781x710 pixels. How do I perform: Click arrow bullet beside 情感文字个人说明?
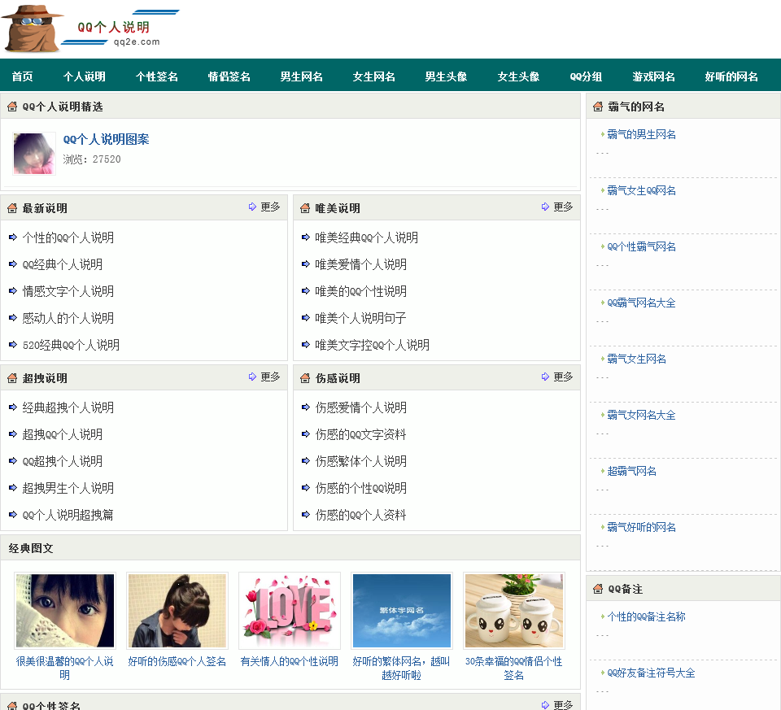[x=13, y=291]
